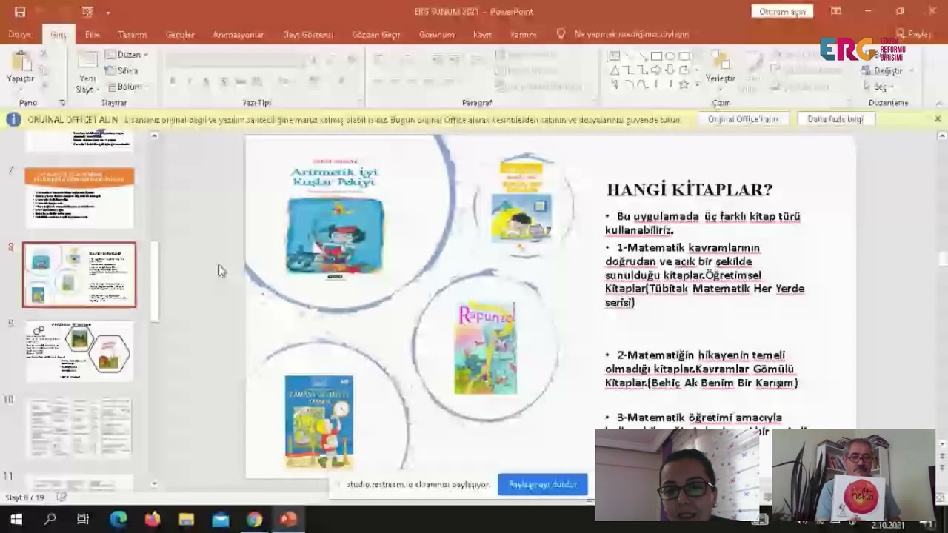Click the spell-check icon in status bar
This screenshot has width=948, height=533.
pos(62,497)
